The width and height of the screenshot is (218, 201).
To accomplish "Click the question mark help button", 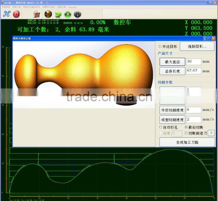I will click(x=211, y=133).
